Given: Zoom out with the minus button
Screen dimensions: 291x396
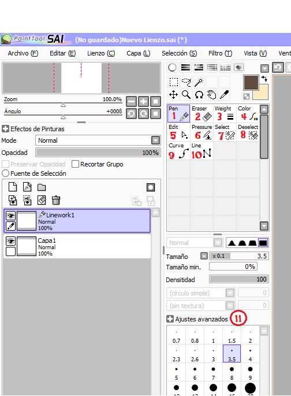Looking at the screenshot, I should tap(131, 102).
